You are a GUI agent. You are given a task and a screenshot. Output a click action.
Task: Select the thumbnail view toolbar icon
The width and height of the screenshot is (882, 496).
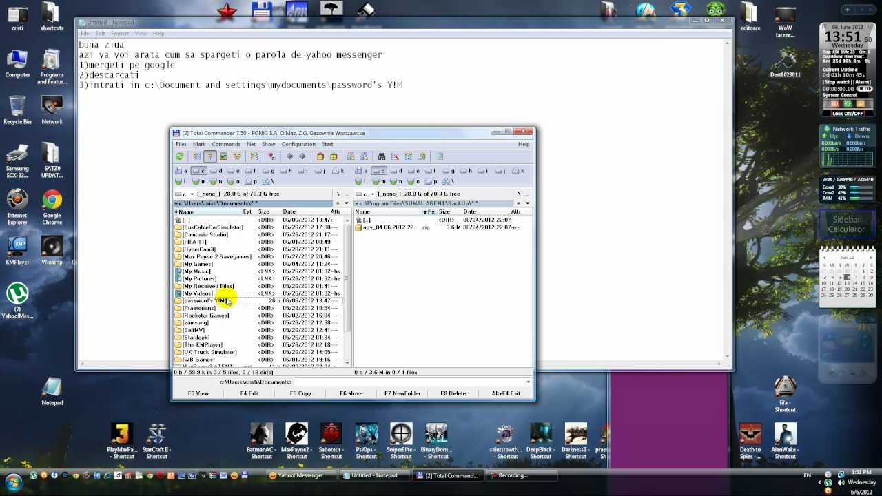pyautogui.click(x=223, y=156)
